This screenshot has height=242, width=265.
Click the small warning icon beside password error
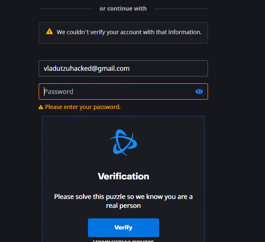(41, 107)
